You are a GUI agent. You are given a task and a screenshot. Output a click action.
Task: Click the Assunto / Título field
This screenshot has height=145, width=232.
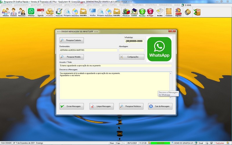(115, 66)
